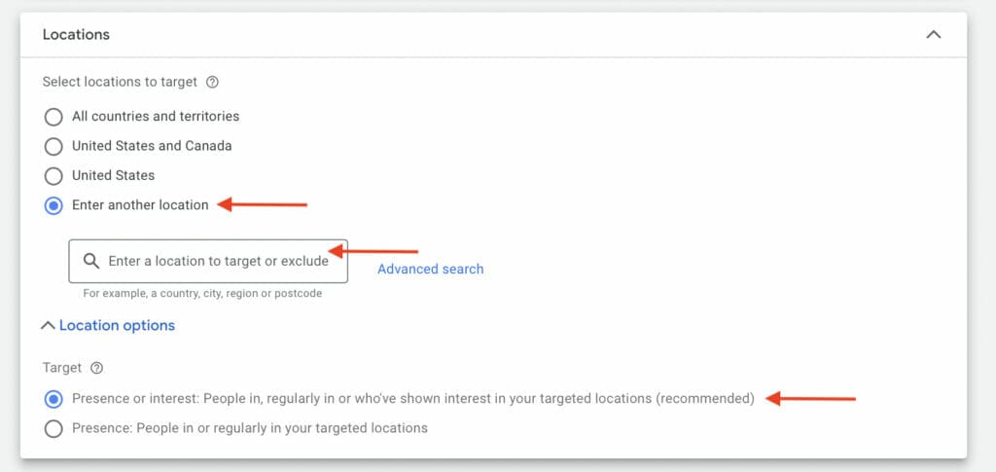Click the Presence: People in or regularly label

[250, 428]
